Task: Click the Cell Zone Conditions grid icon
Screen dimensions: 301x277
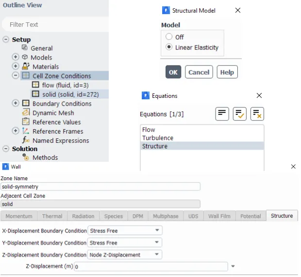Action: pos(26,75)
